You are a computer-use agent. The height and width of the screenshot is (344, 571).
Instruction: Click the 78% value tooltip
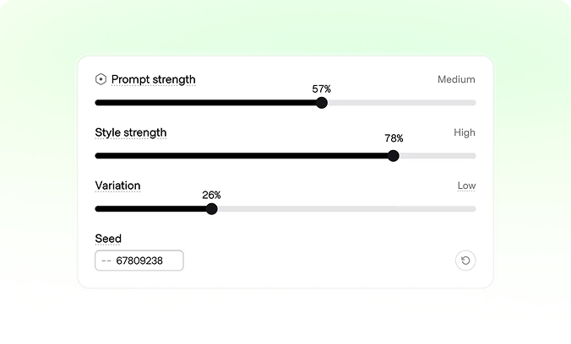point(394,138)
